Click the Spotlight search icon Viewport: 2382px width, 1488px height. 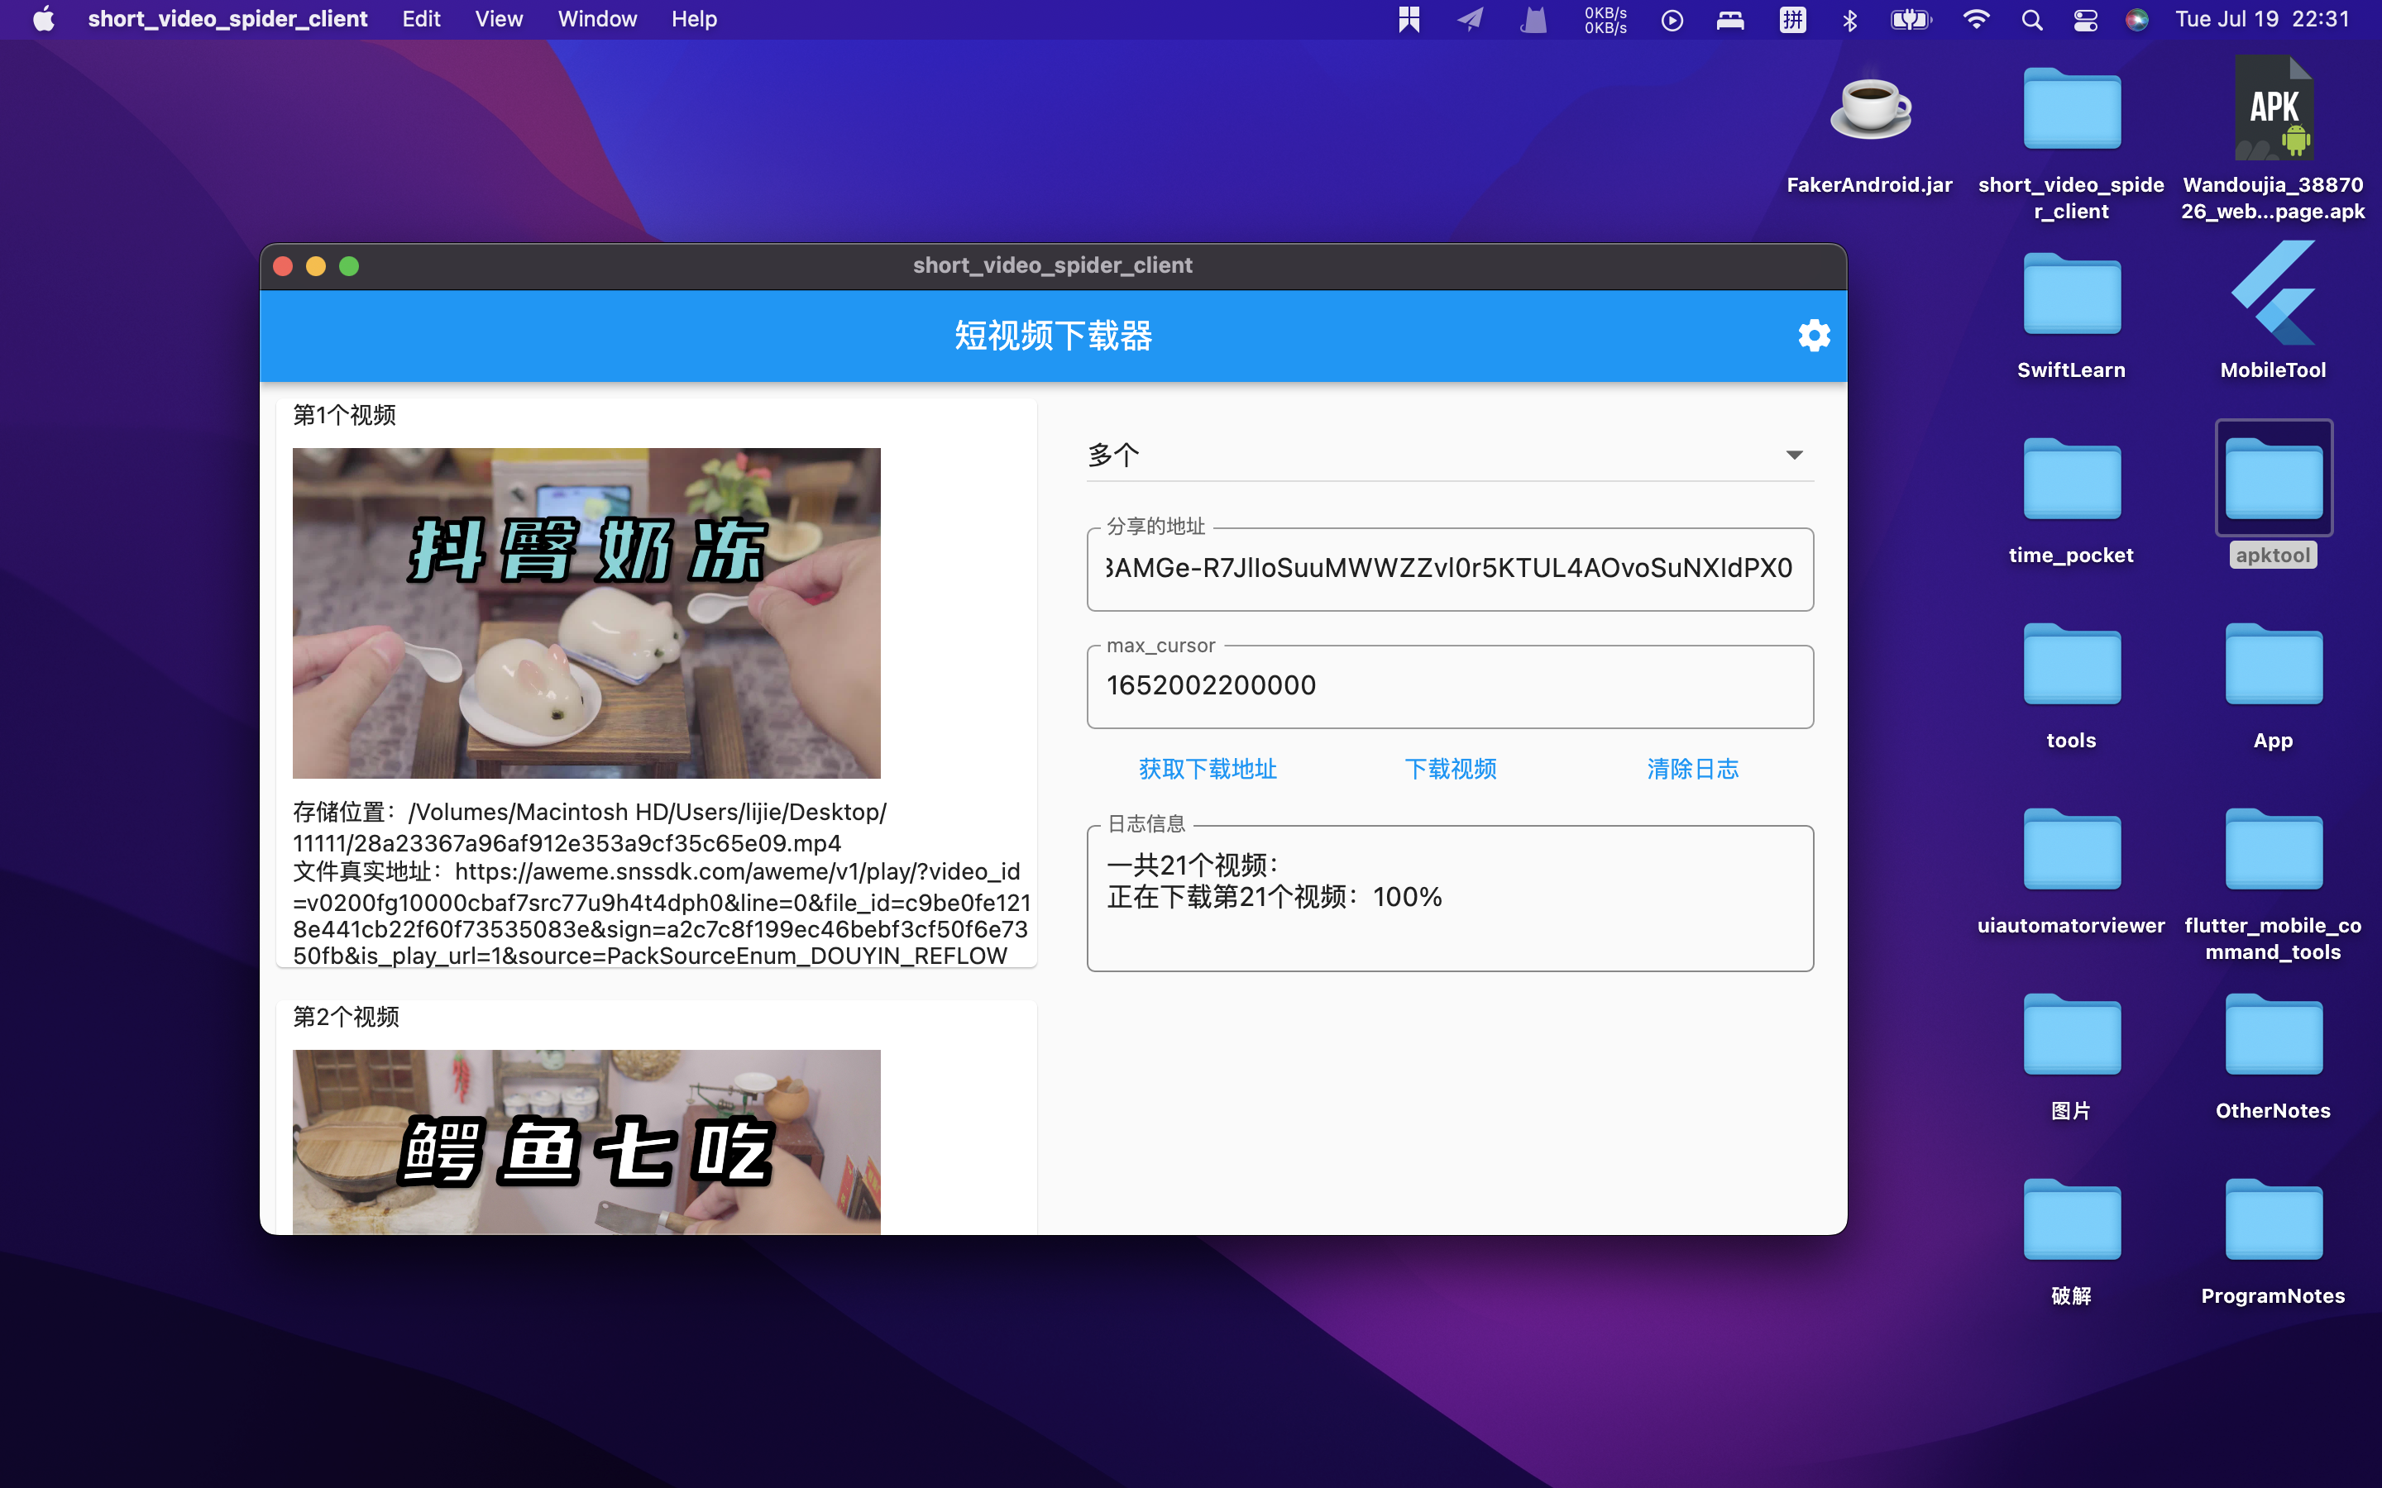2031,19
